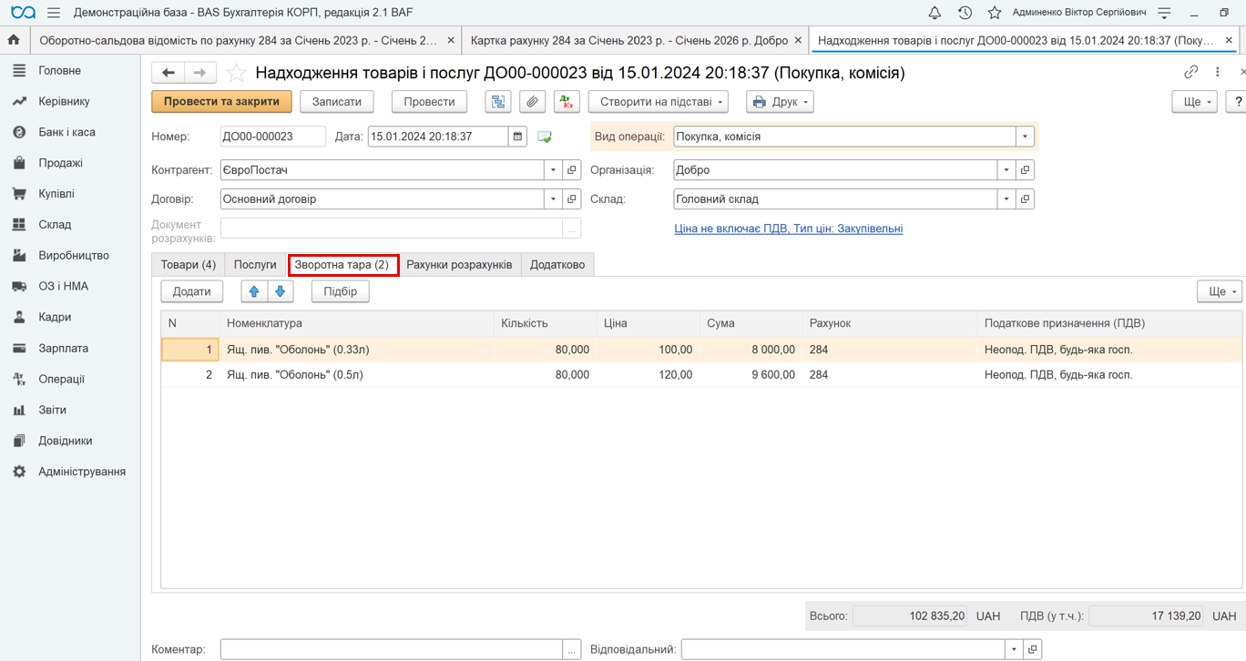Click the paperclip attached files icon
The image size is (1246, 661).
tap(533, 102)
